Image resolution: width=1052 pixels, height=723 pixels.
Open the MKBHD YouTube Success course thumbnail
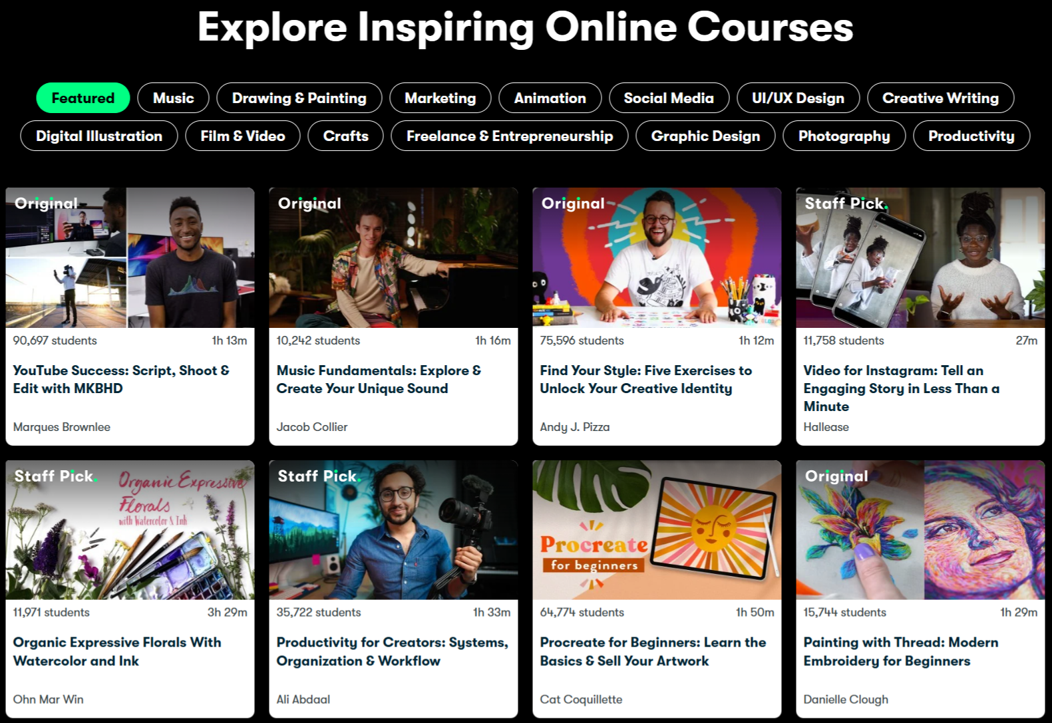[x=130, y=257]
